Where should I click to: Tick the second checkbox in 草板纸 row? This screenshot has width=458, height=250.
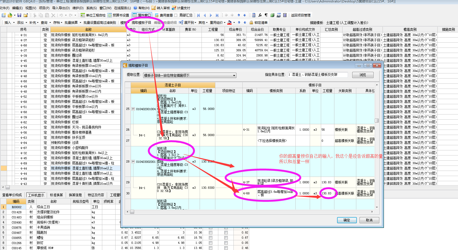click(x=226, y=248)
